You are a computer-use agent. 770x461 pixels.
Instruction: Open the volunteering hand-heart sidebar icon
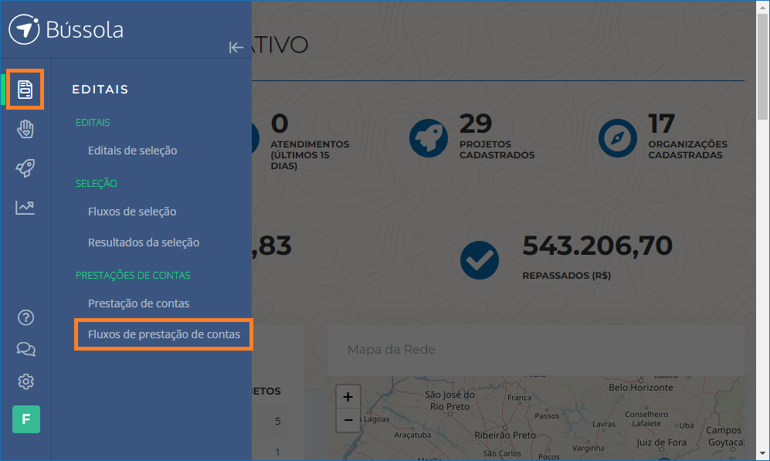coord(25,129)
